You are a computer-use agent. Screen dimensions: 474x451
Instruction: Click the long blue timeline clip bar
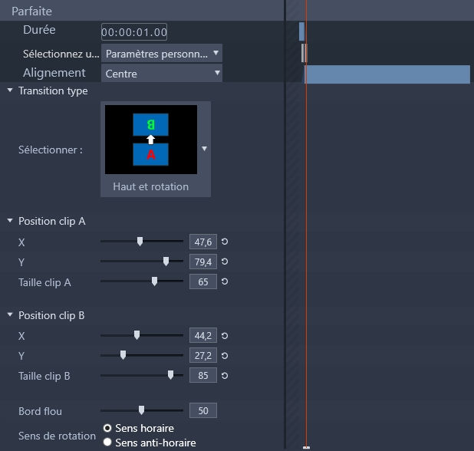387,74
